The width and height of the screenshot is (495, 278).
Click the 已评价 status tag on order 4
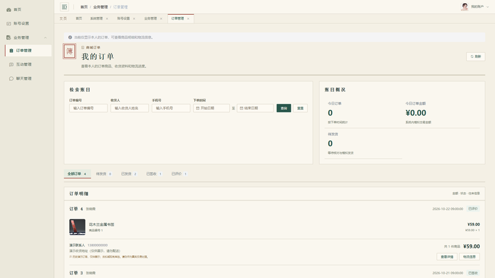473,209
